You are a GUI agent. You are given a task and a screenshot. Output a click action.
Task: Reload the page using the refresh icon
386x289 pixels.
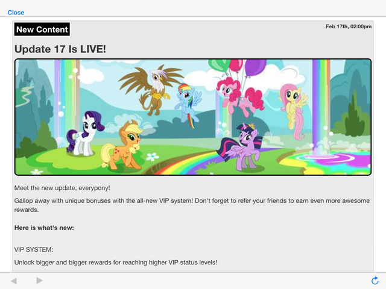click(x=375, y=281)
